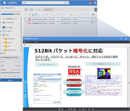Click the back arrow in file toolbar
Image resolution: width=130 pixels, height=111 pixels.
coord(30,15)
